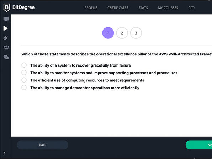Screen dimensions: 212x159
Task: Jump to question 3 step circle
Action: 136,33
